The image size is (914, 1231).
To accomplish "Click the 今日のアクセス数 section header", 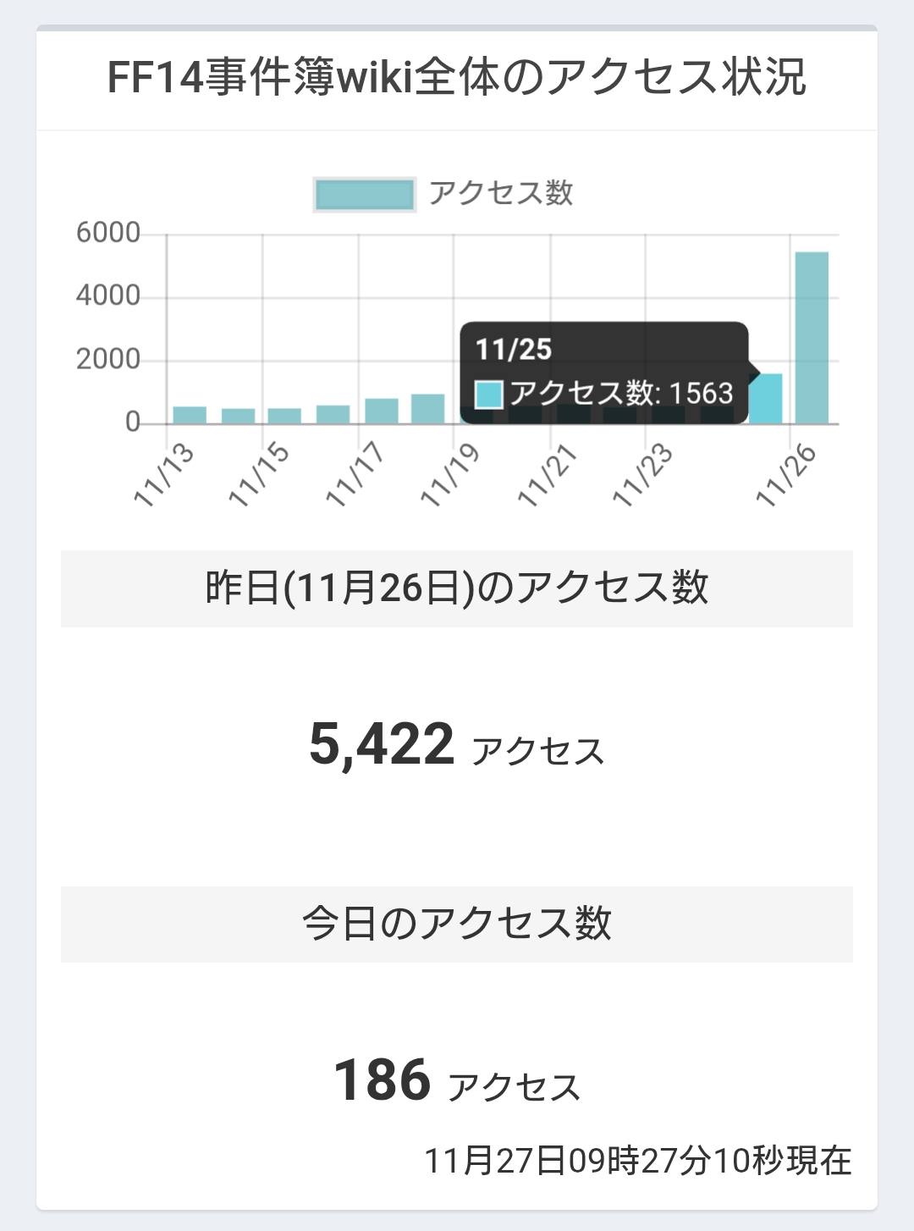I will pos(457,924).
